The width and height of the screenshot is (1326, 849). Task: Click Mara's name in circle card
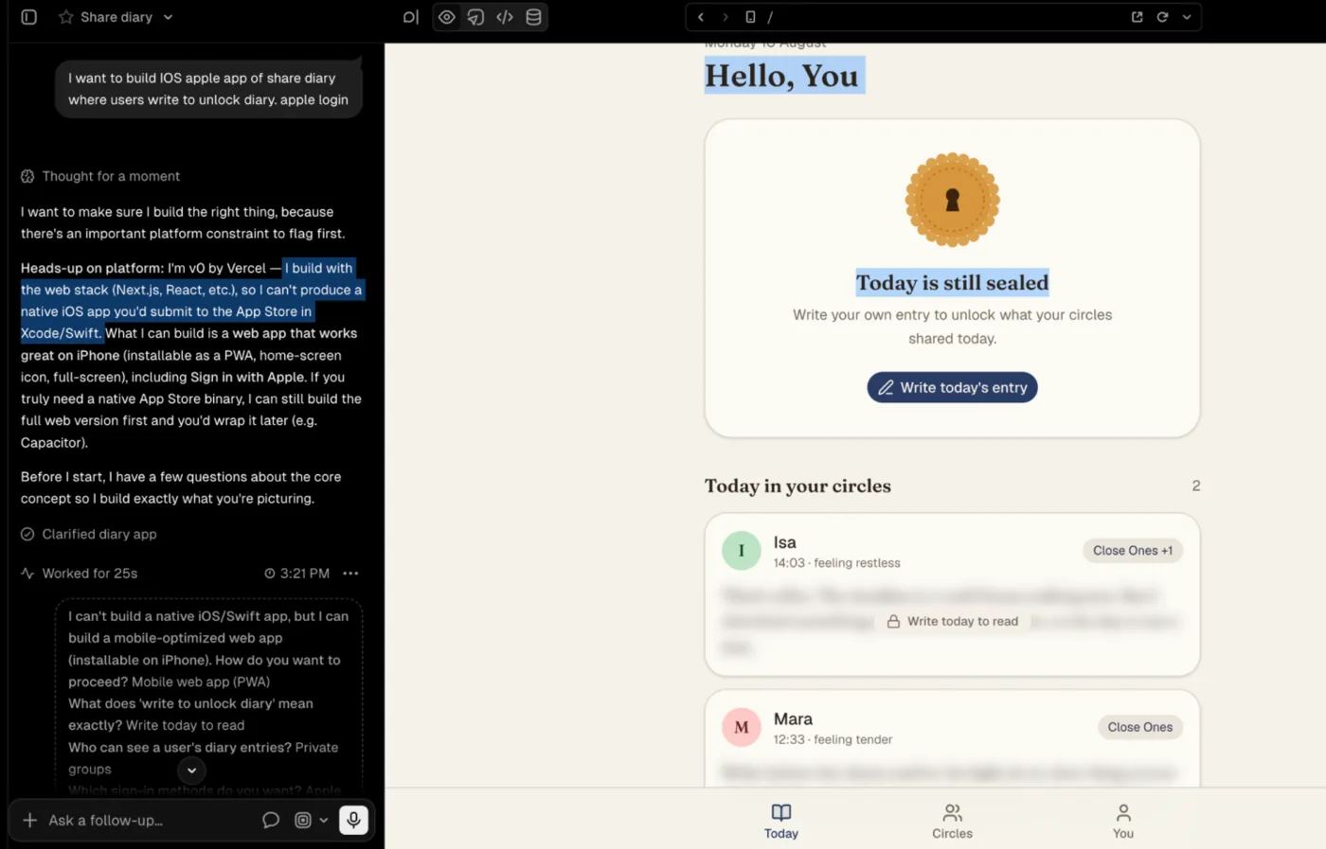pos(793,719)
